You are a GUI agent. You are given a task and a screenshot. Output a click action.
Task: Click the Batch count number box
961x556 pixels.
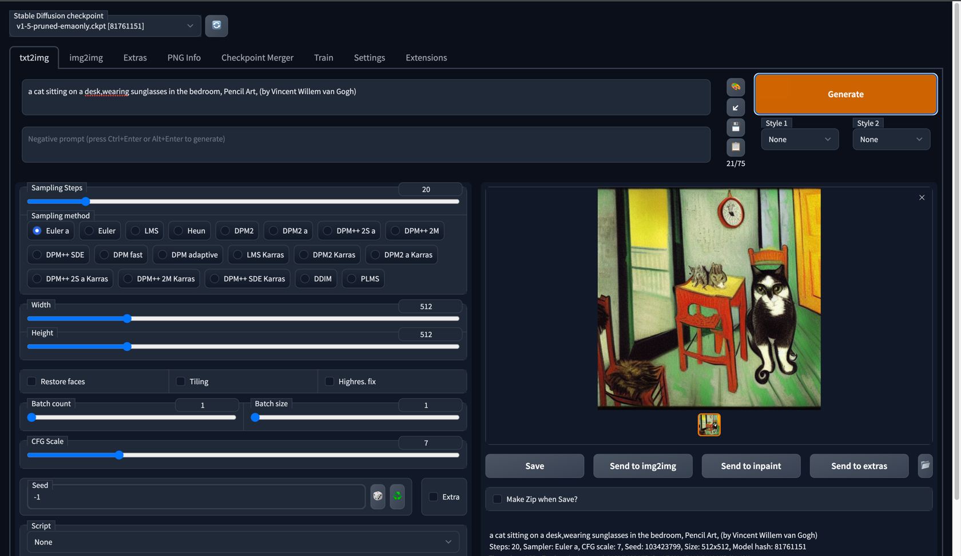click(x=207, y=405)
